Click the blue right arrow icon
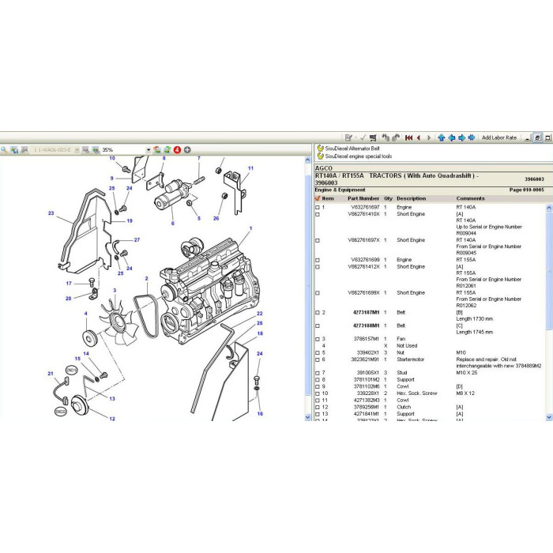Image resolution: width=553 pixels, height=553 pixels. (461, 137)
